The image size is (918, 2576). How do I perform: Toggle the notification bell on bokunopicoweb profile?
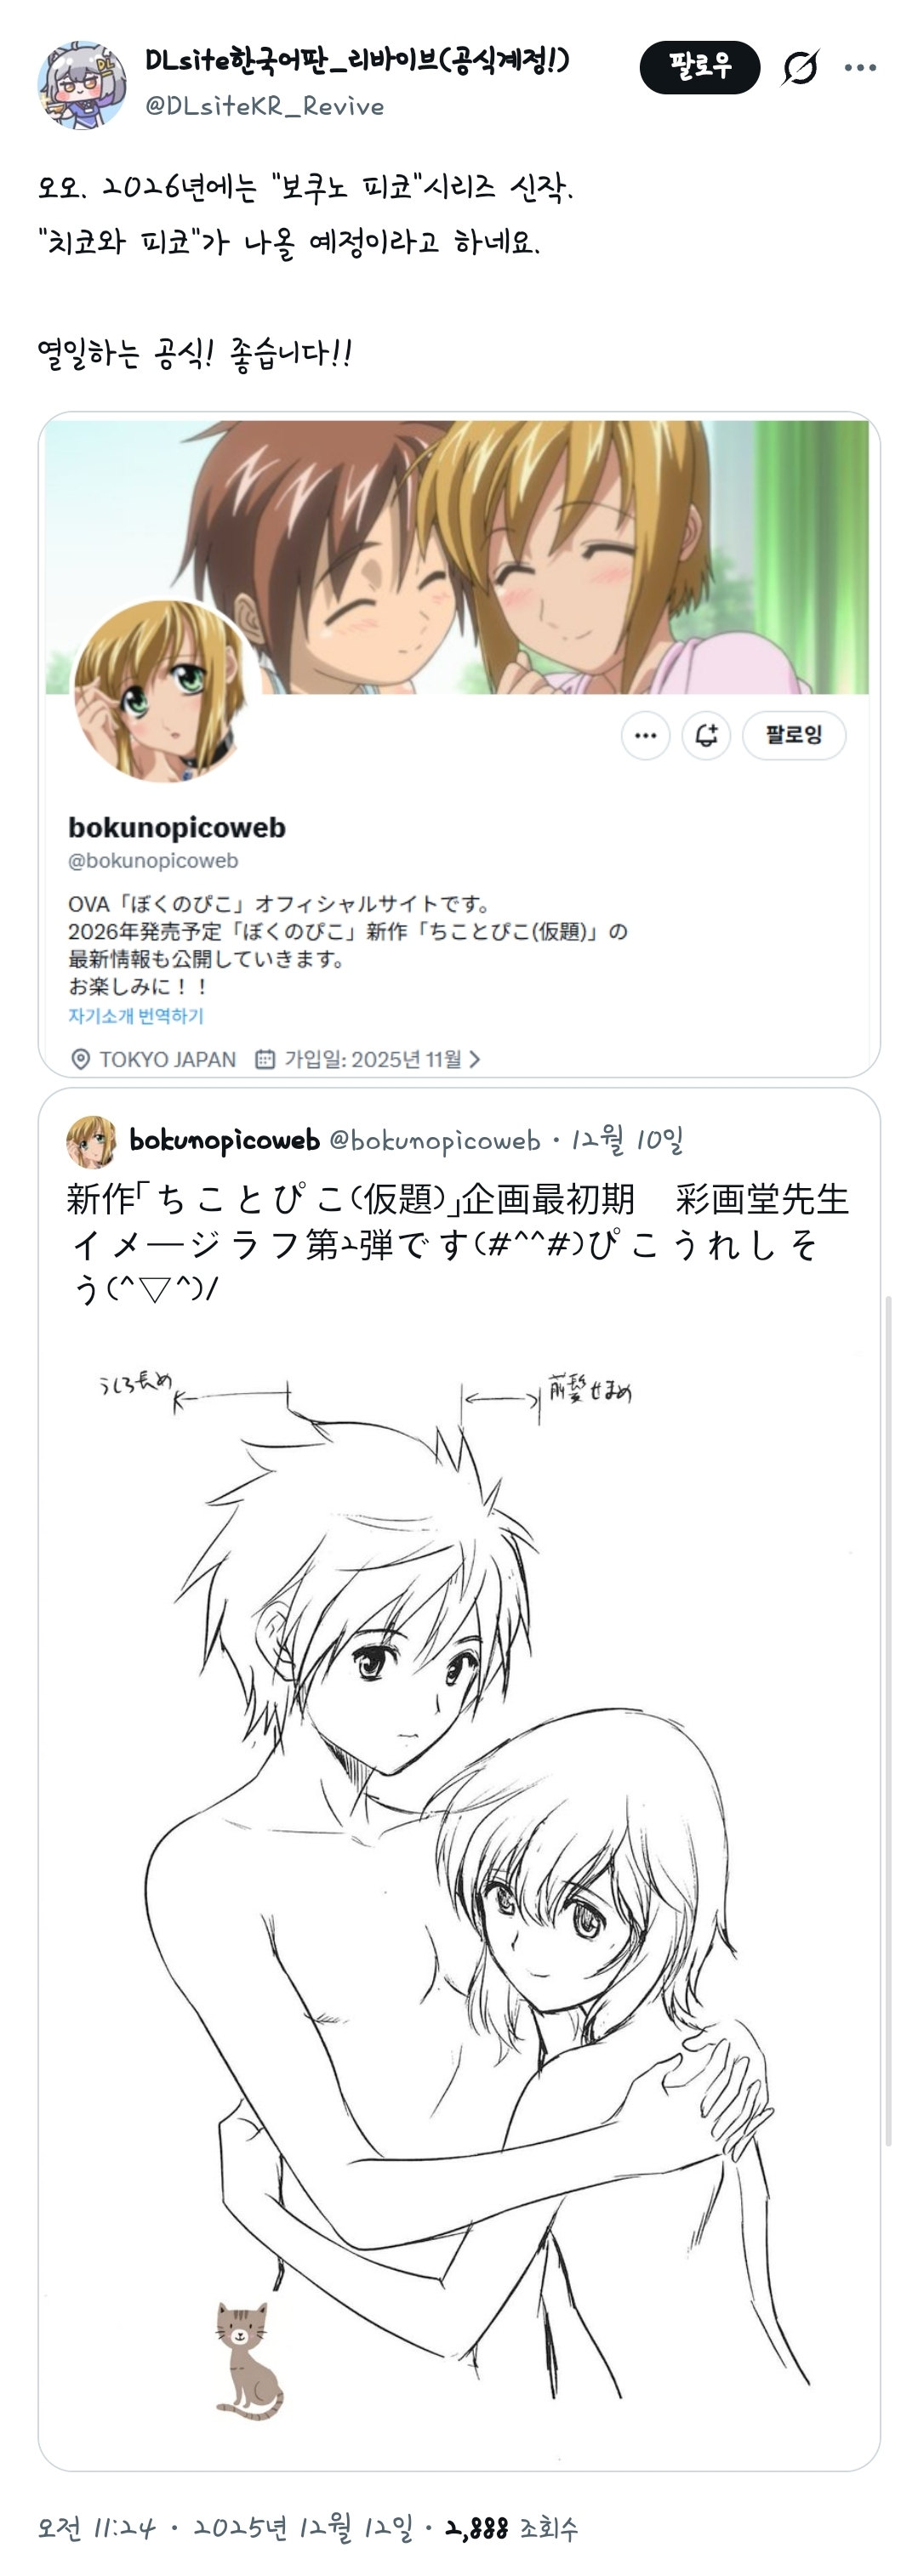point(706,736)
